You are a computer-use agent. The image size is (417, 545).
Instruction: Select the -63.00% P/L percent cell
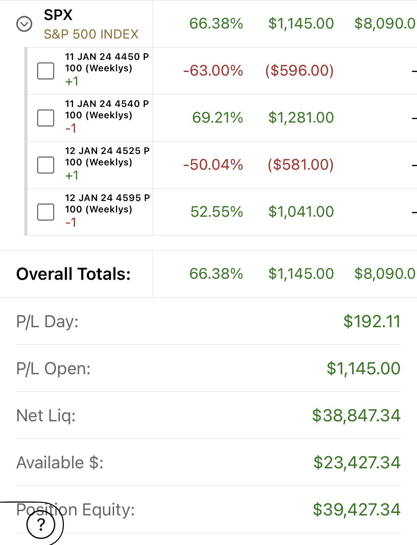pyautogui.click(x=213, y=71)
